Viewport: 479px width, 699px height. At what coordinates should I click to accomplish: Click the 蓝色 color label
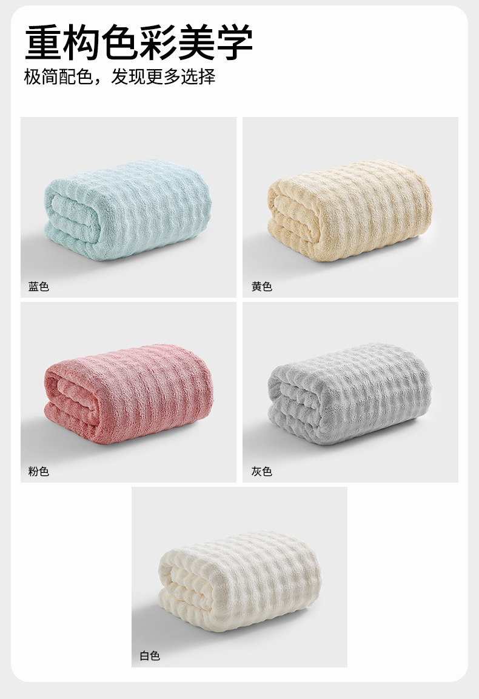[39, 287]
